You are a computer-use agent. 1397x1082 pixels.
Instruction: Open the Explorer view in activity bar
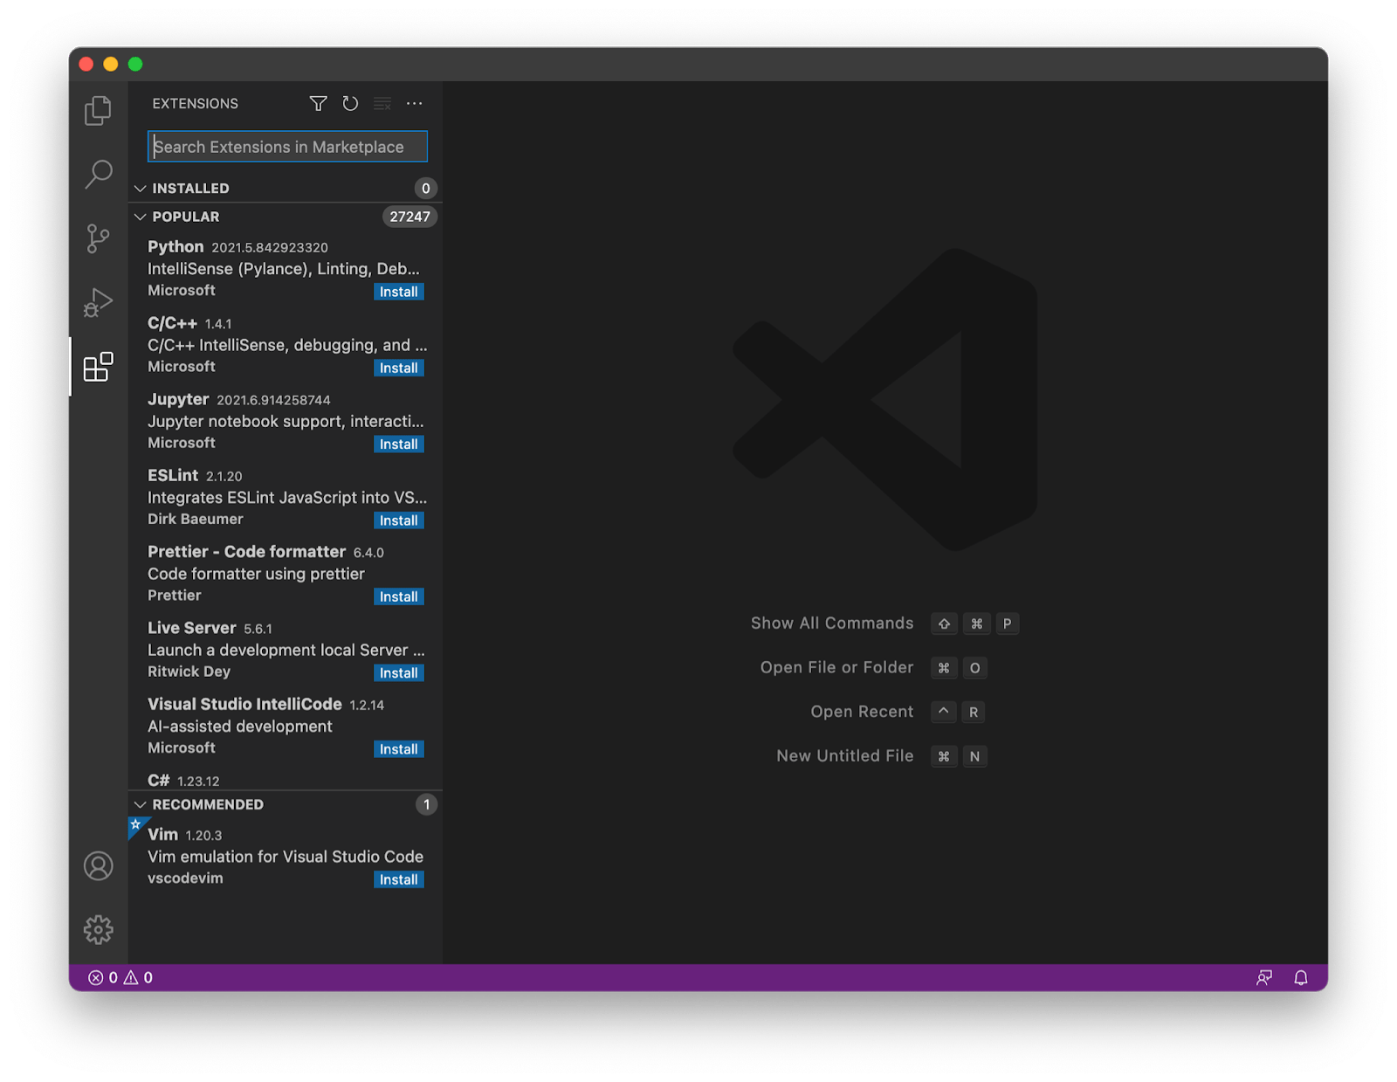click(x=98, y=111)
